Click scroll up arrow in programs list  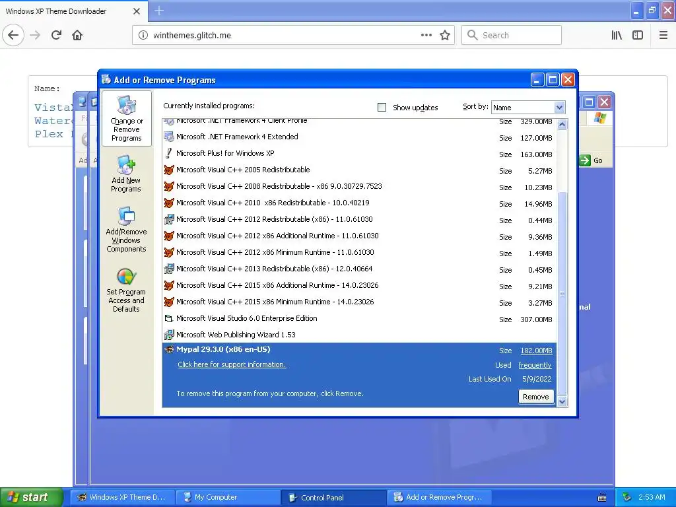click(562, 125)
